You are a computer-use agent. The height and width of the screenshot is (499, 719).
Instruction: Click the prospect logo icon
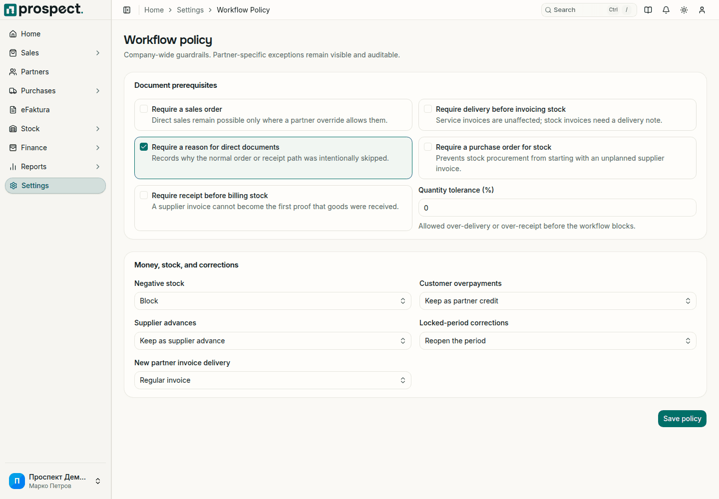[10, 10]
